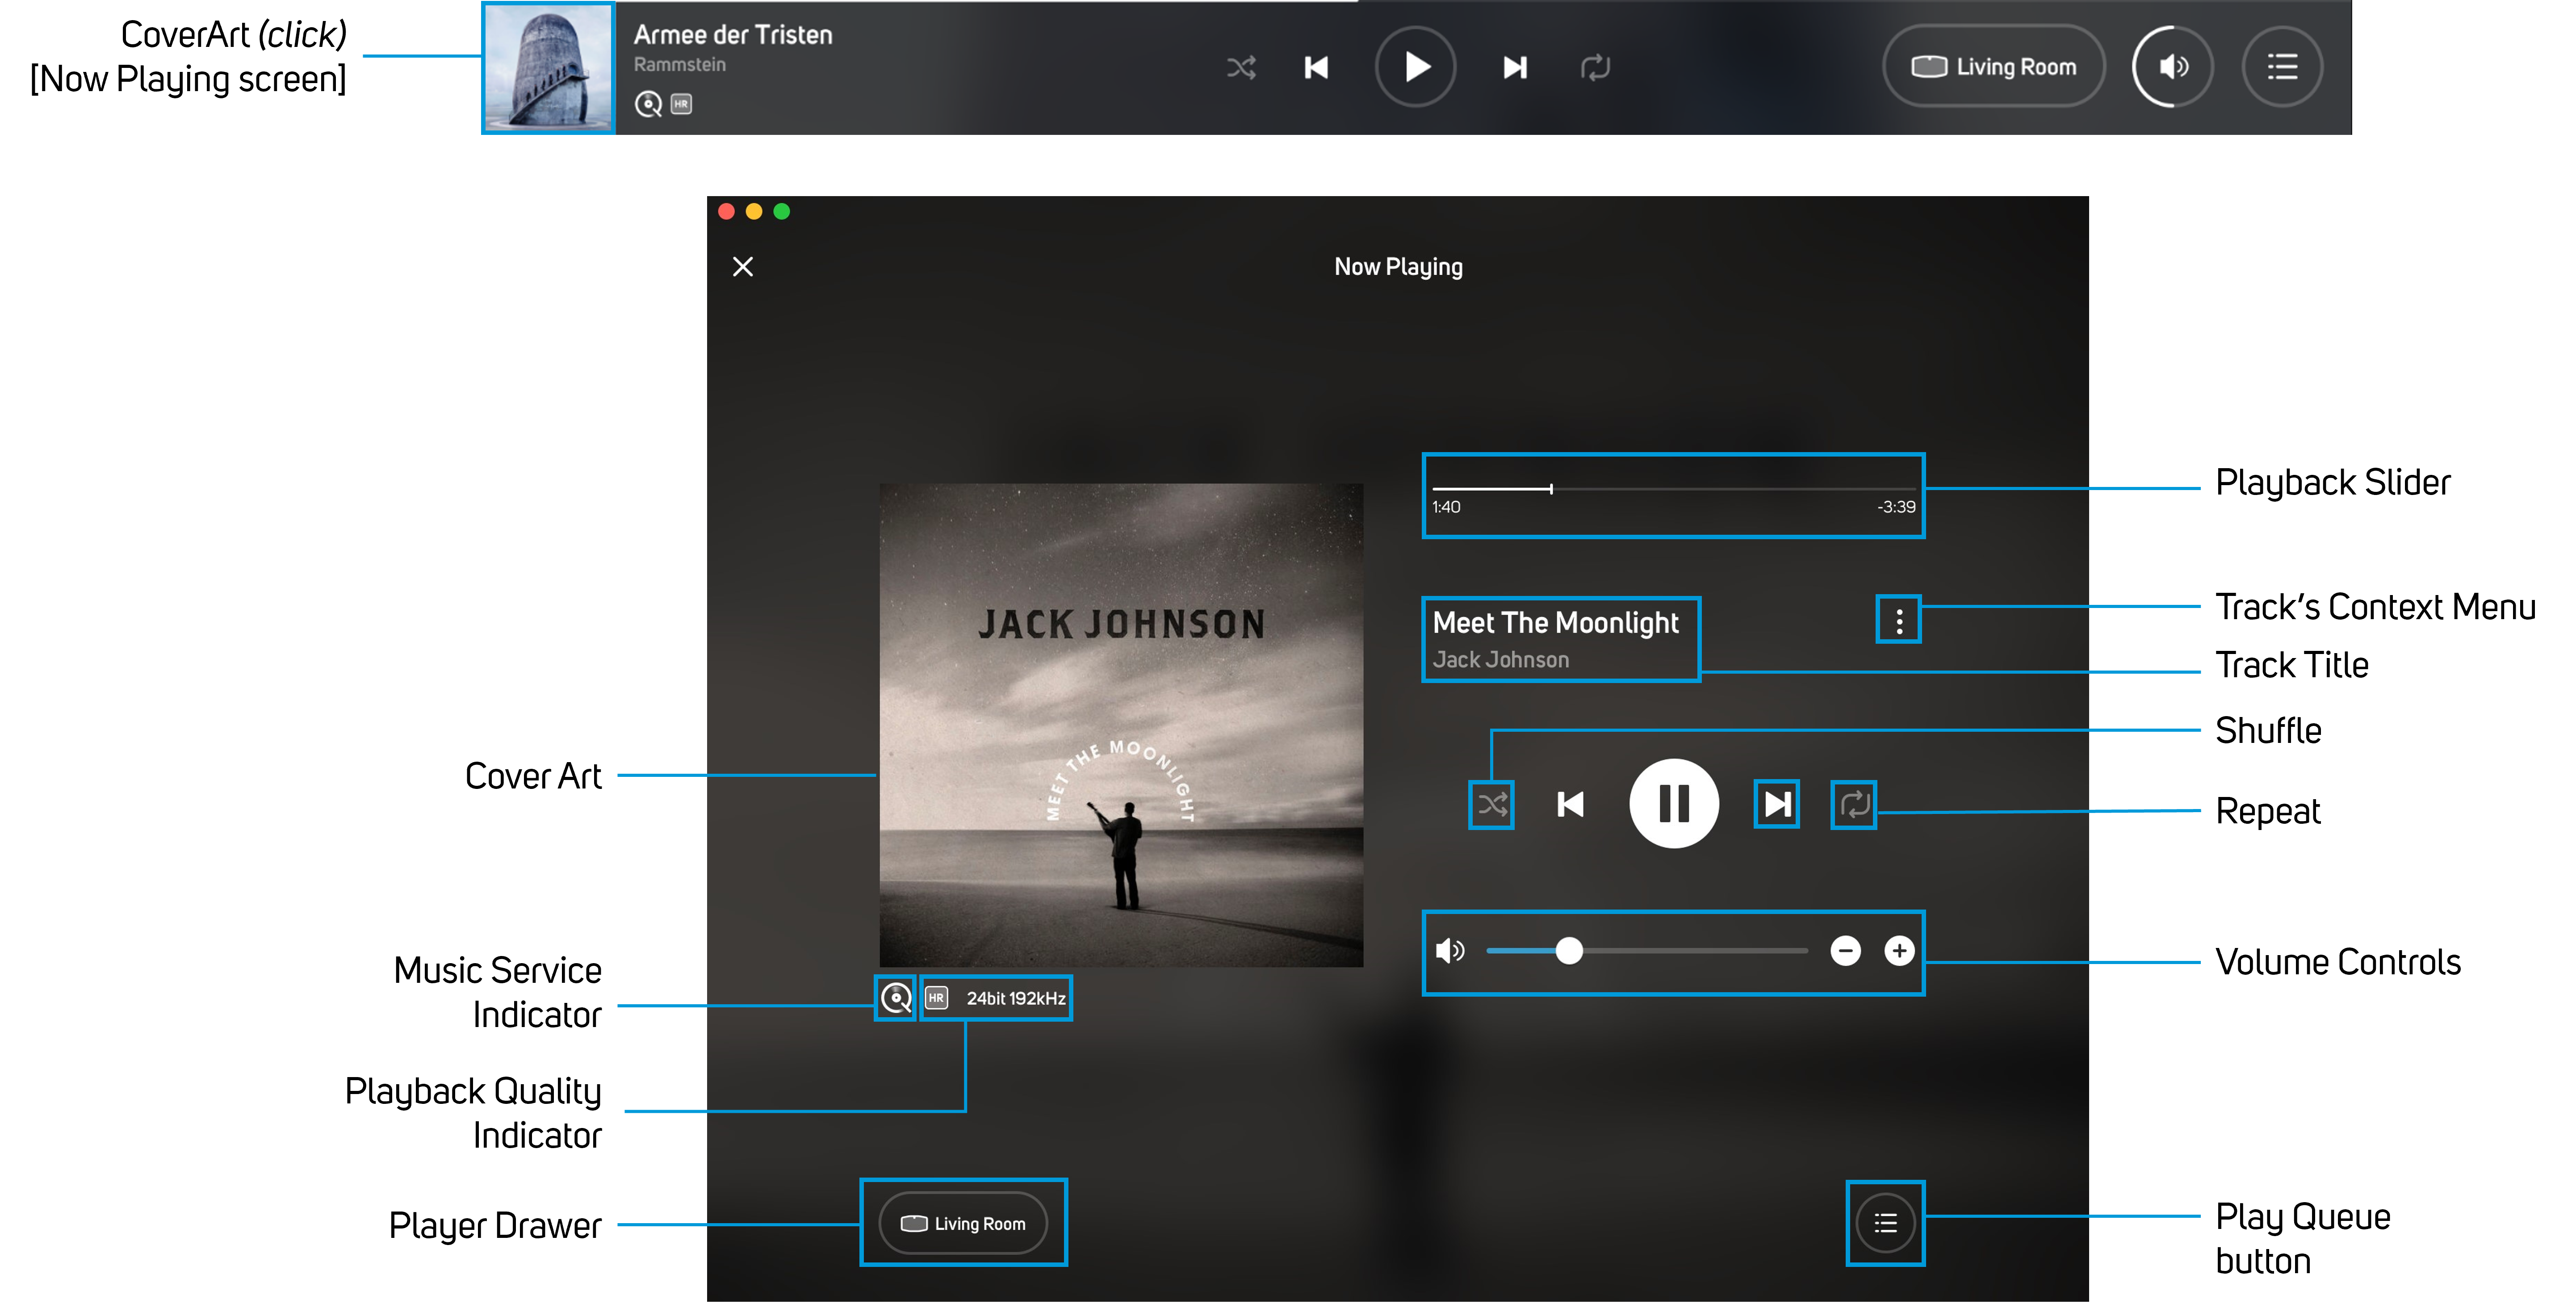The width and height of the screenshot is (2576, 1304).
Task: Open the play queue from the top bar
Action: pyautogui.click(x=2282, y=67)
